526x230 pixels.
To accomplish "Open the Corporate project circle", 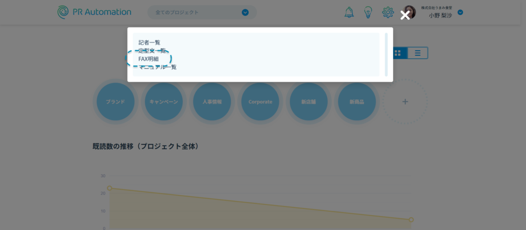I will [x=260, y=102].
